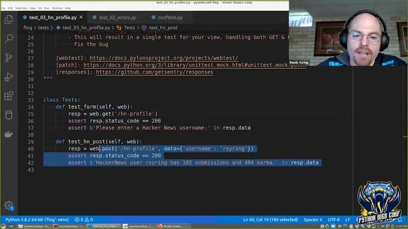Open the github.com getsentry responses link
The width and height of the screenshot is (408, 229).
coord(154,72)
